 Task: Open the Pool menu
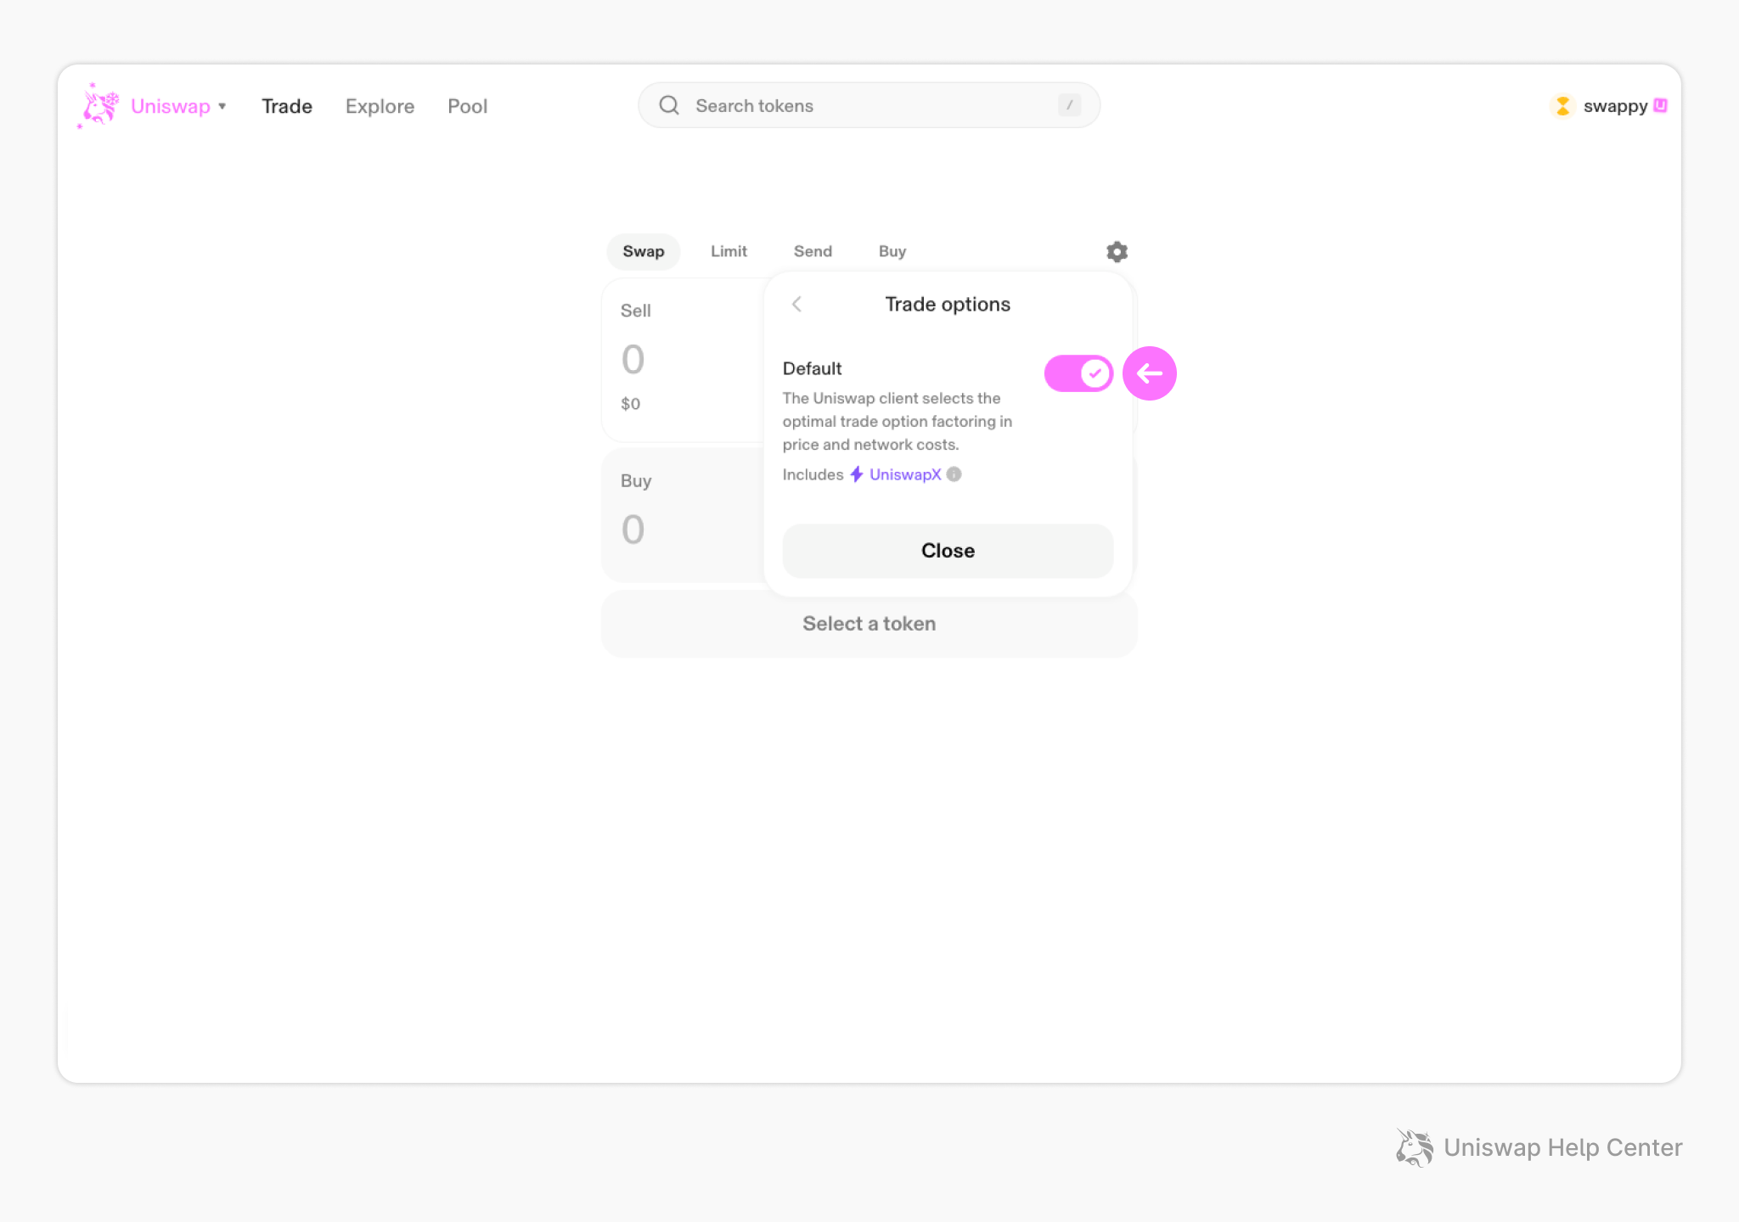(x=468, y=106)
